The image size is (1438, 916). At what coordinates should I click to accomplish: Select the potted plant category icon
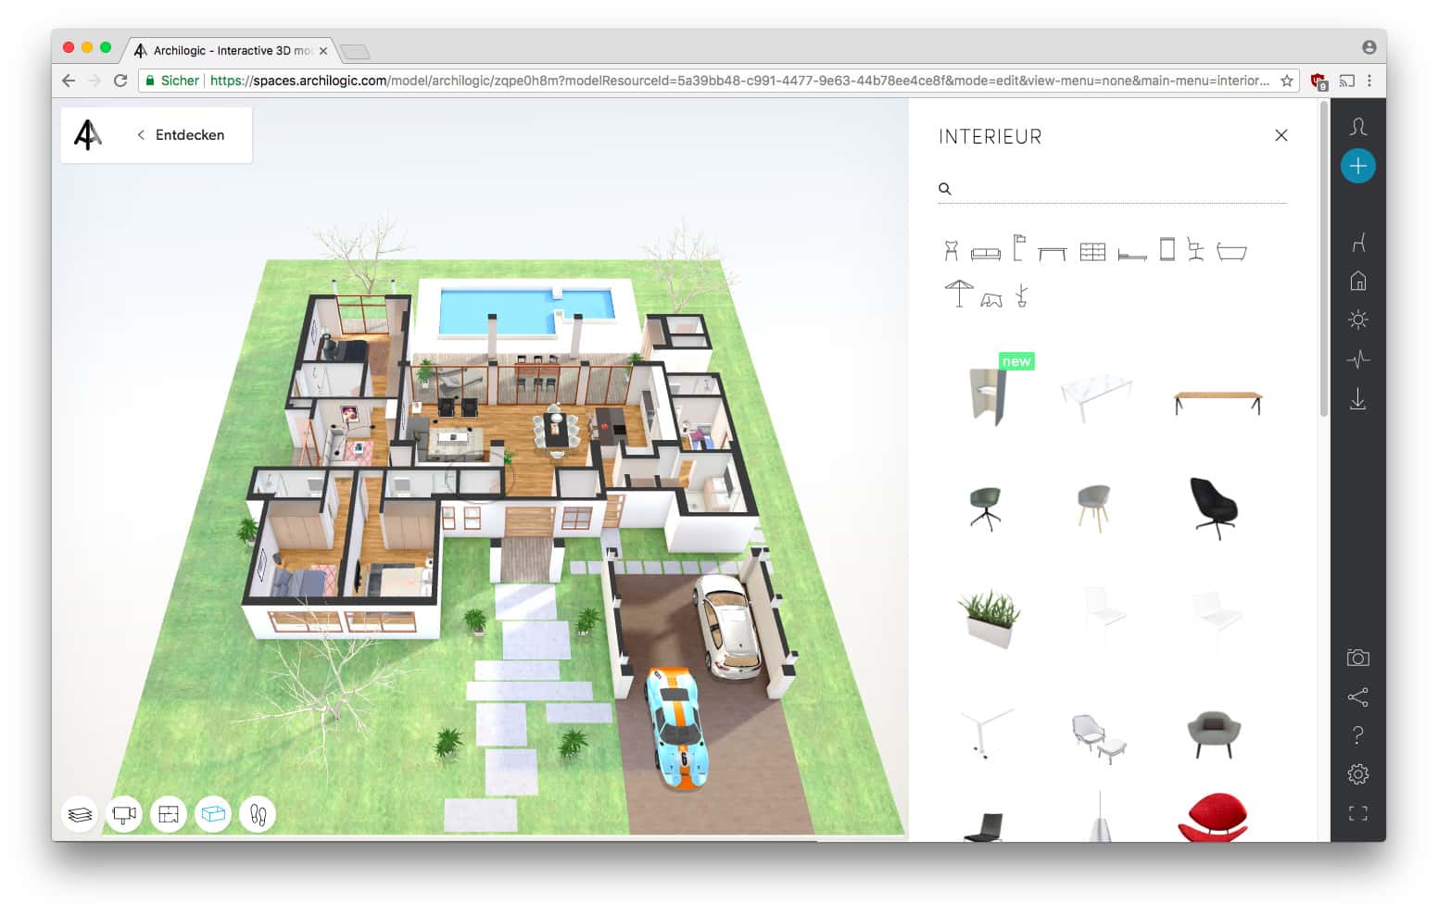[x=1019, y=295]
